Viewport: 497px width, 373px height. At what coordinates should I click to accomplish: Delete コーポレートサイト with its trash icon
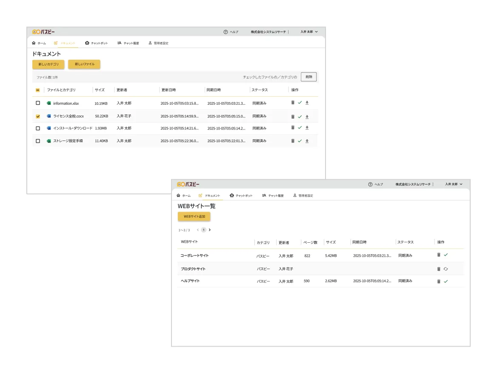tap(439, 255)
